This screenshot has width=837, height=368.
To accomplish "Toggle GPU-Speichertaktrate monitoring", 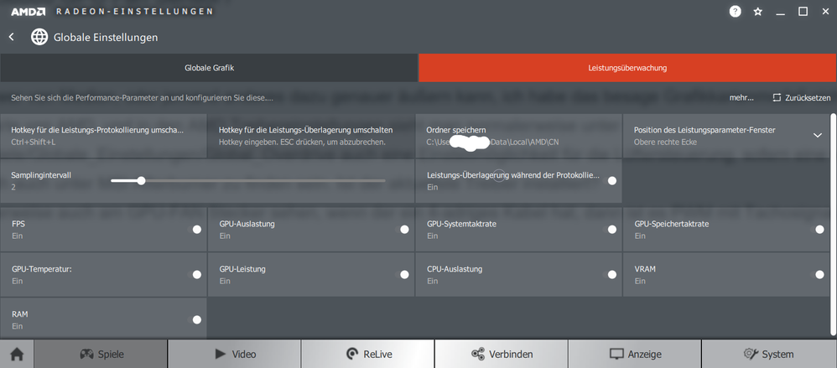I will tap(819, 230).
